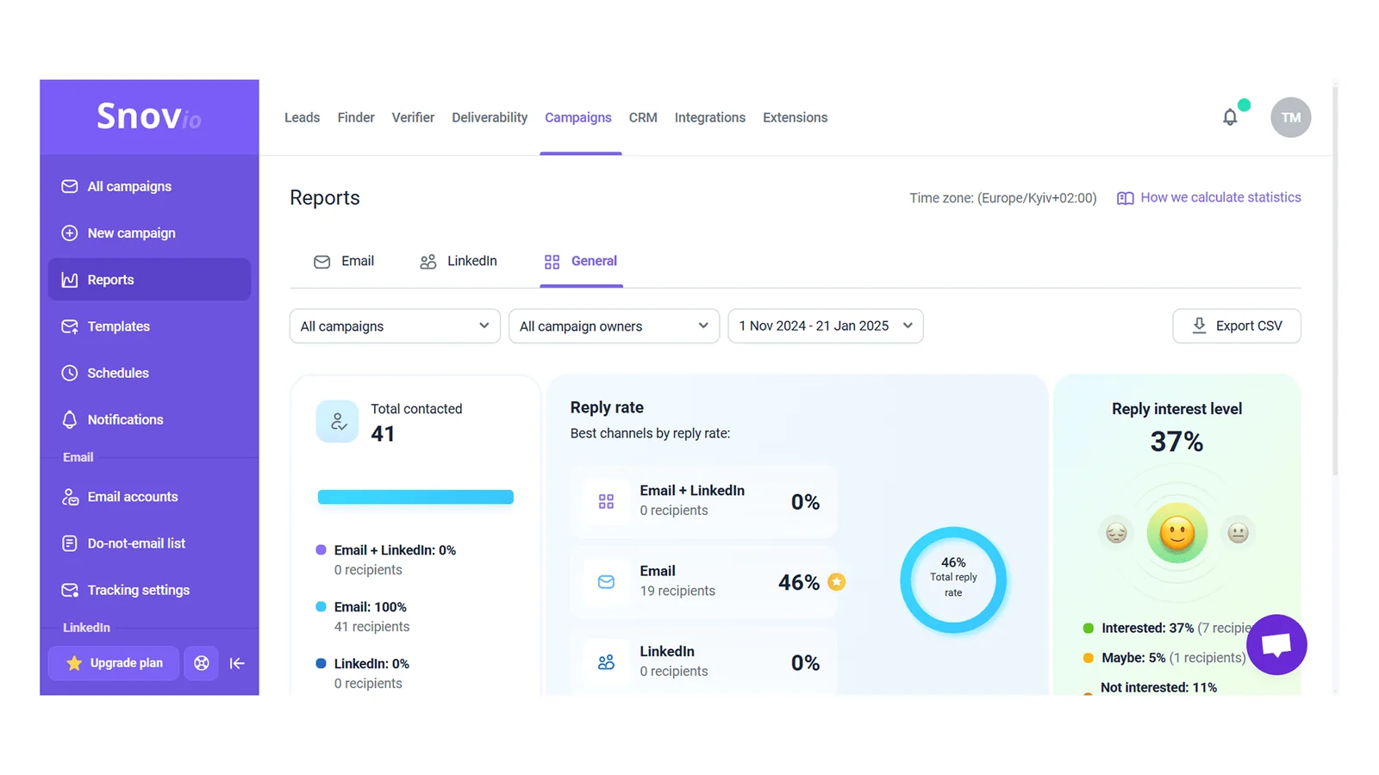Click the Total contacted 41 value
Image resolution: width=1379 pixels, height=775 pixels.
pos(383,434)
